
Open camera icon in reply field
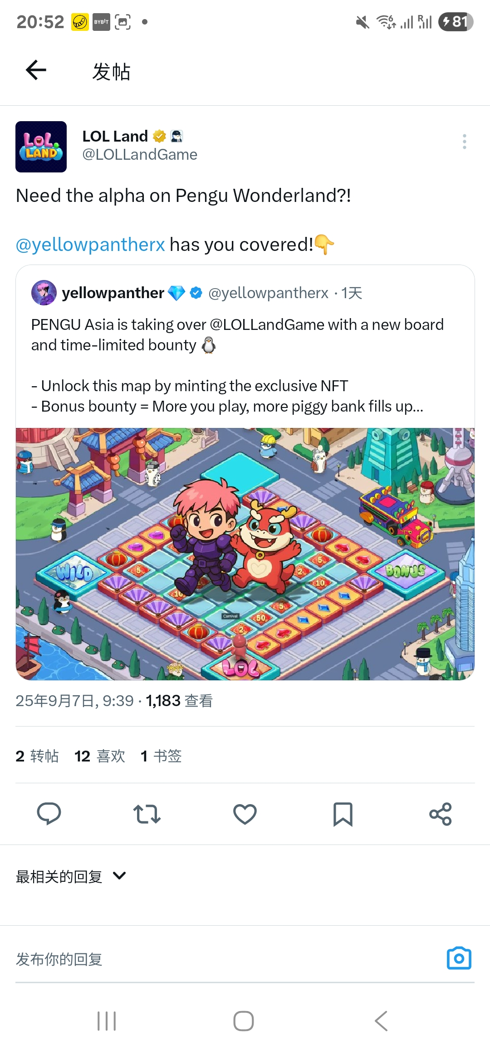tap(459, 958)
